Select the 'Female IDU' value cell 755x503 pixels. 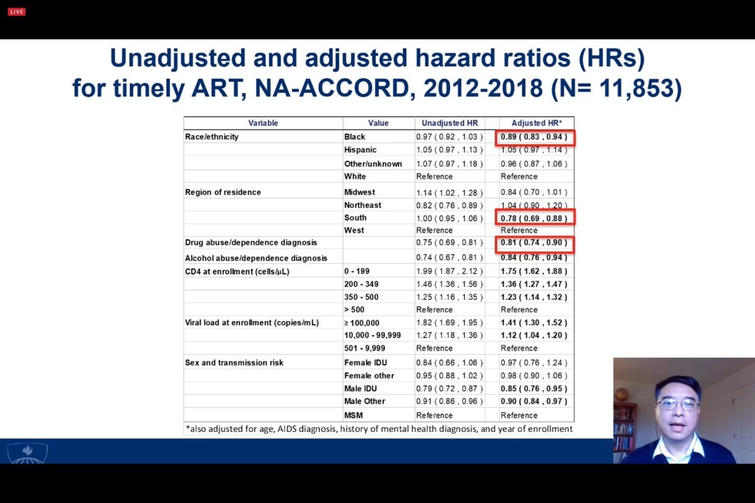coord(364,363)
